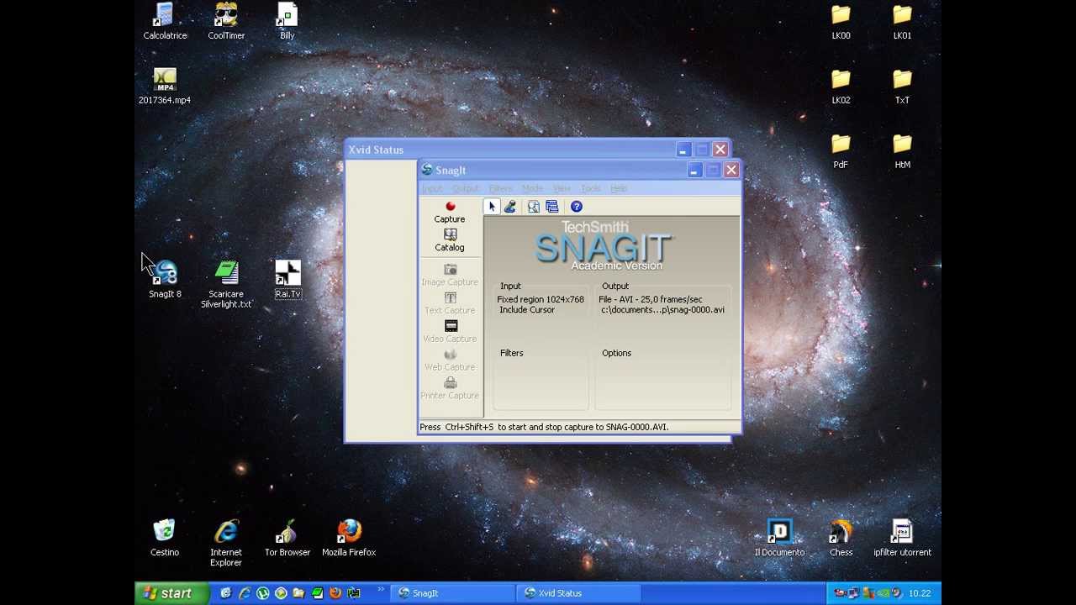Click the Filters panel in SnagIt

click(541, 378)
